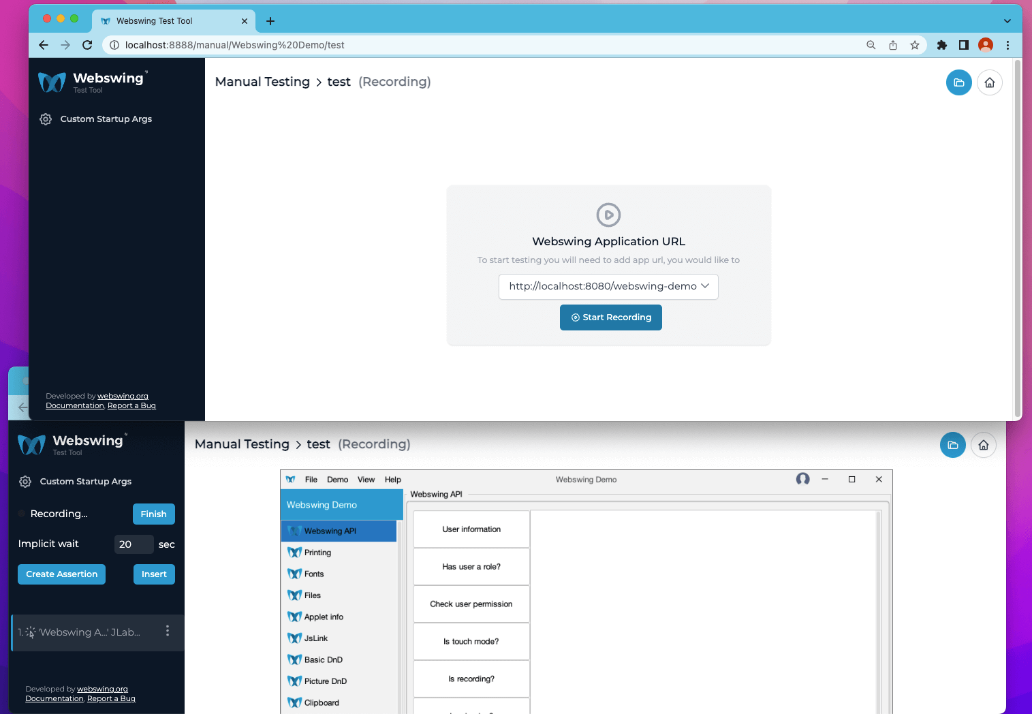The height and width of the screenshot is (714, 1032).
Task: Click the site information icon in address bar
Action: click(114, 45)
